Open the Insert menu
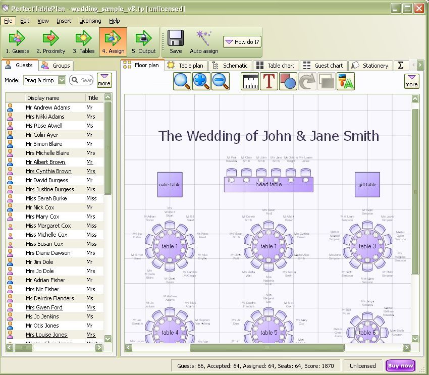This screenshot has height=375, width=429. pyautogui.click(x=64, y=21)
